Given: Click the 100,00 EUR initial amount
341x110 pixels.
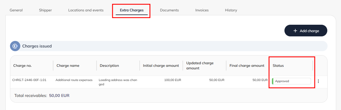Looking at the screenshot, I should coord(173,80).
